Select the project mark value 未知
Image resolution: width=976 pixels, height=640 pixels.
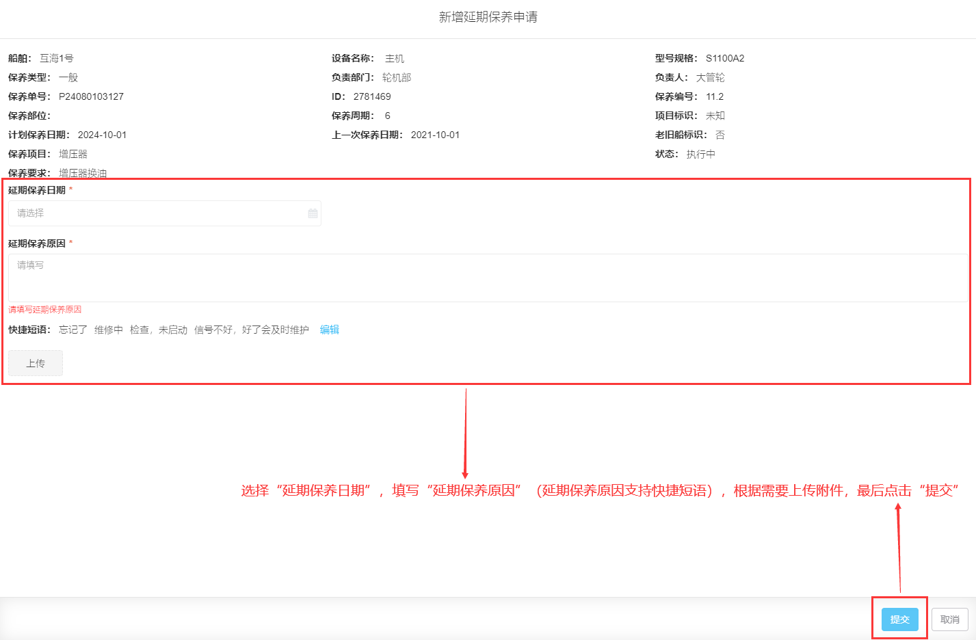click(715, 116)
